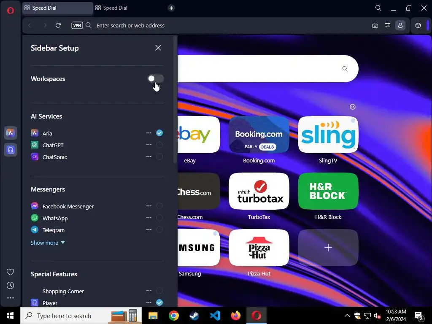Open File Explorer from the taskbar
This screenshot has height=324, width=432.
[153, 316]
